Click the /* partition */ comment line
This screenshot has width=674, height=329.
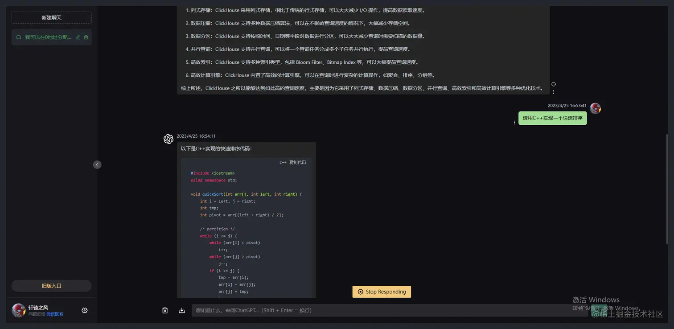(217, 229)
